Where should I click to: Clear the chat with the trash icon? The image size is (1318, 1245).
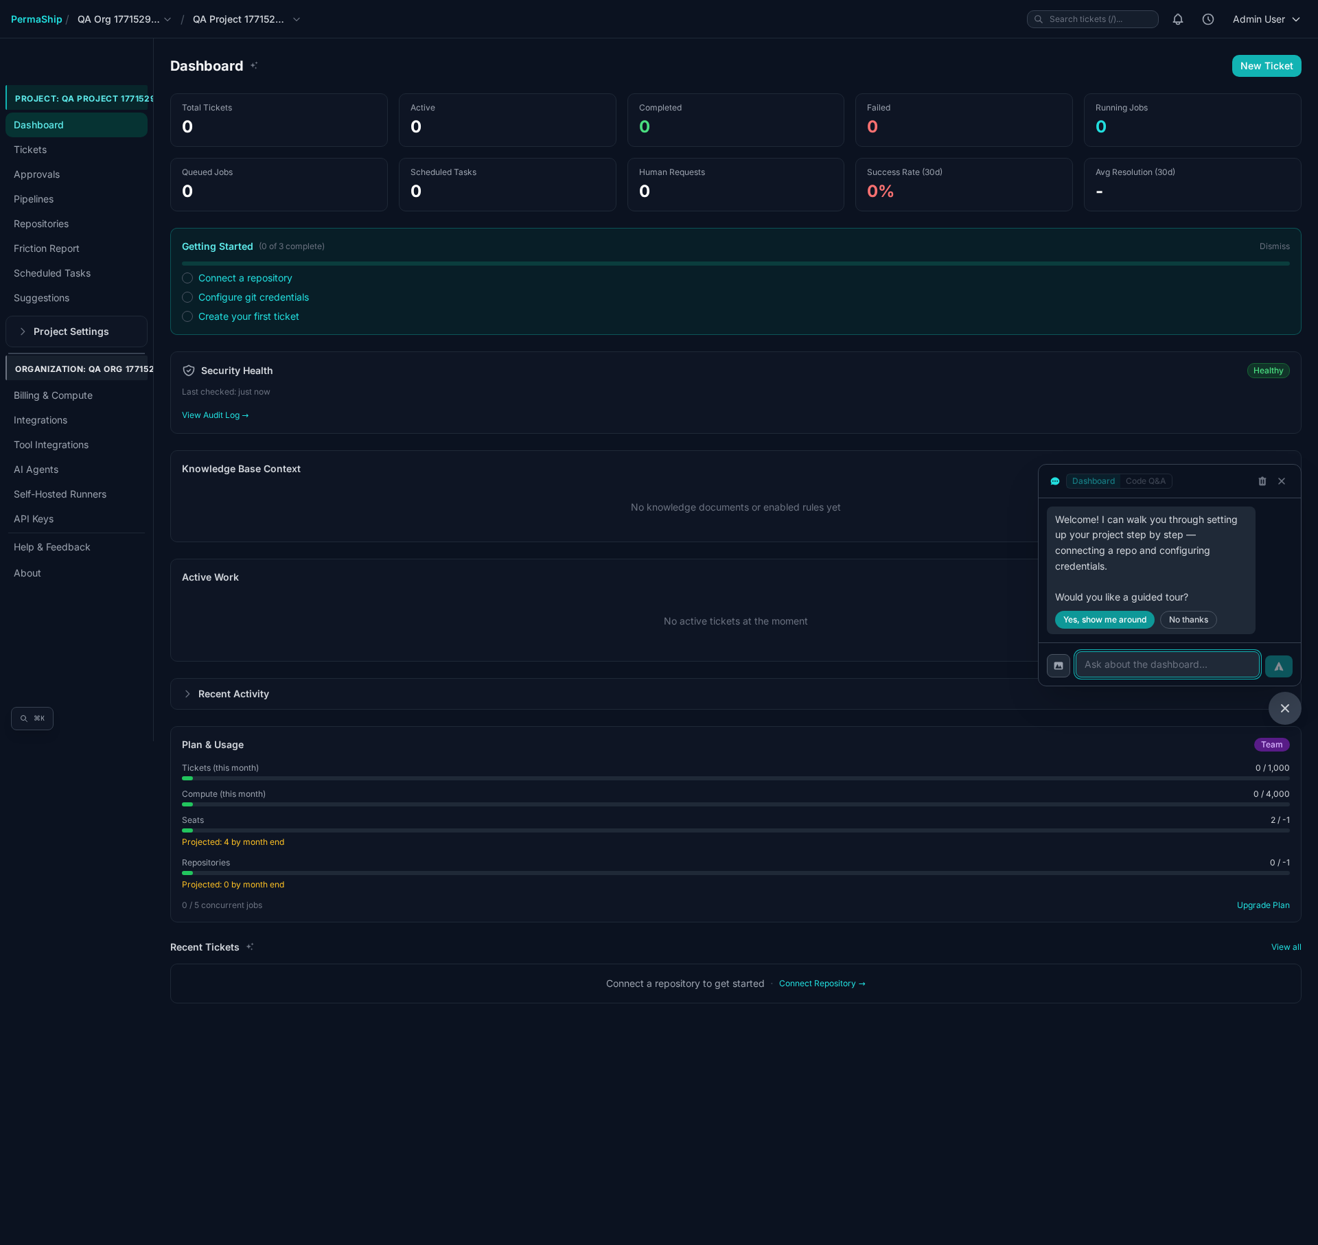[1262, 481]
